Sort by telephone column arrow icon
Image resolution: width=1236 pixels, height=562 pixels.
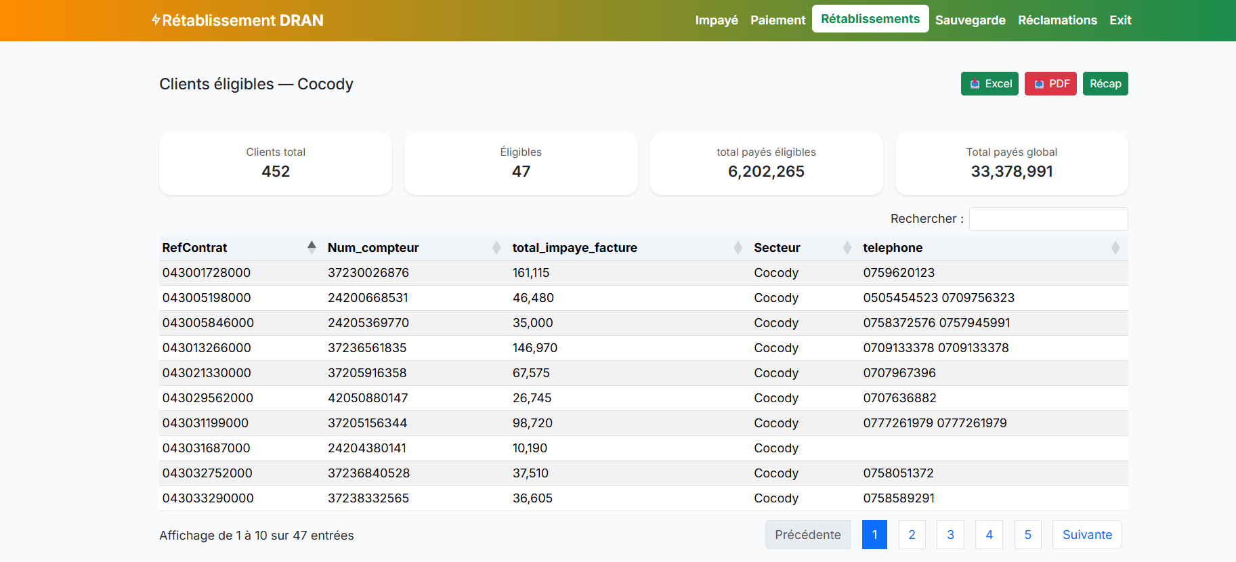pos(1115,248)
